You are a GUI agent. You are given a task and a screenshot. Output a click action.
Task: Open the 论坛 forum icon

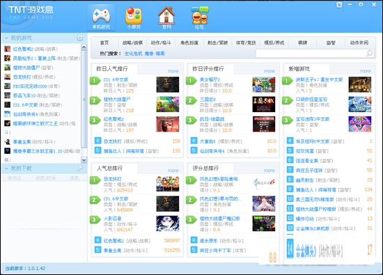click(200, 18)
